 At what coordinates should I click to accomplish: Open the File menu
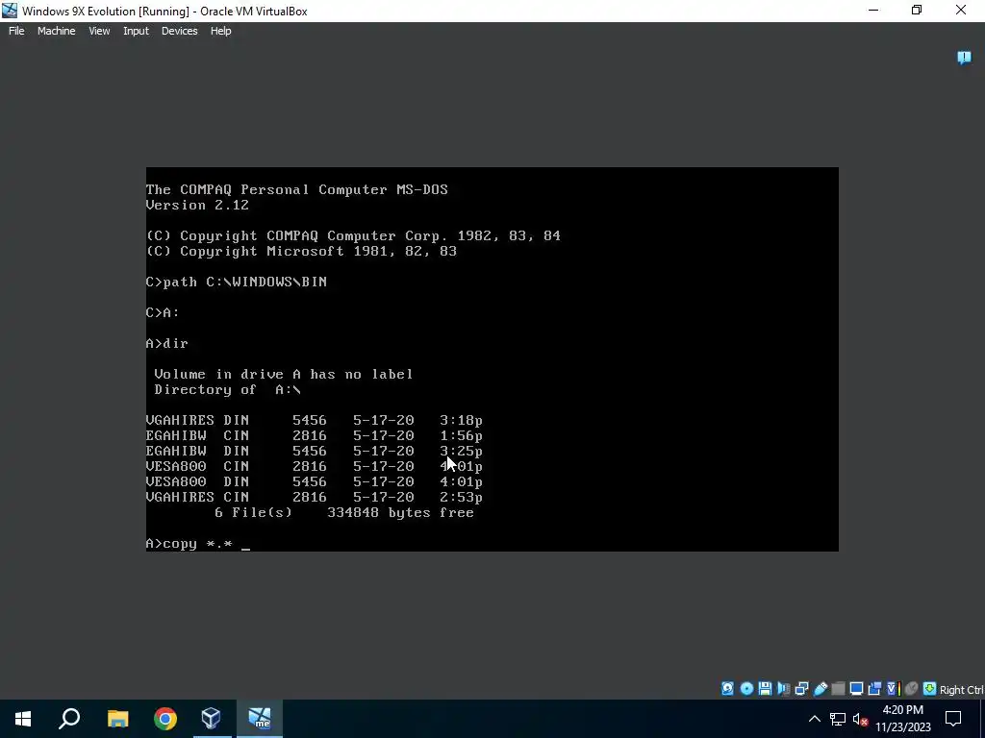click(16, 31)
